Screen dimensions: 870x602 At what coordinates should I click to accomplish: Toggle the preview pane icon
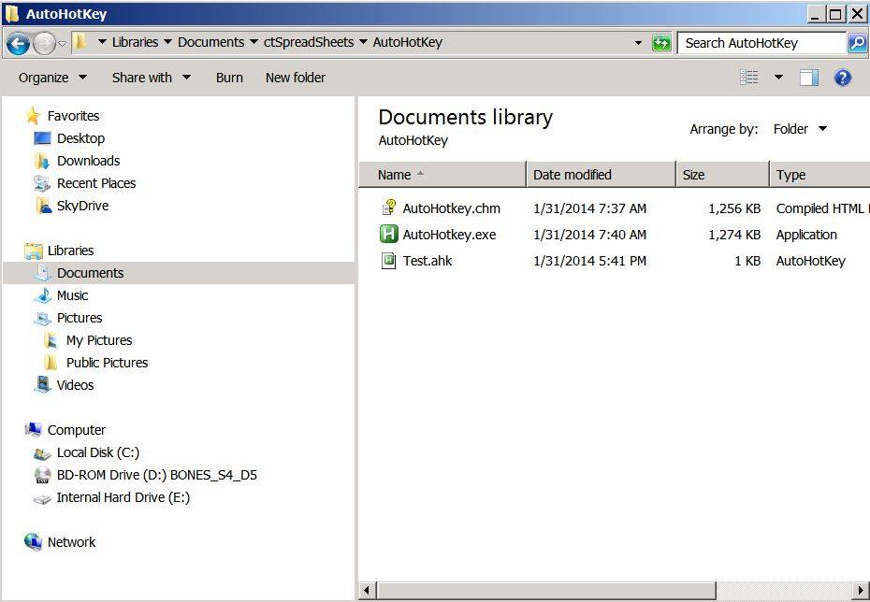pos(808,78)
